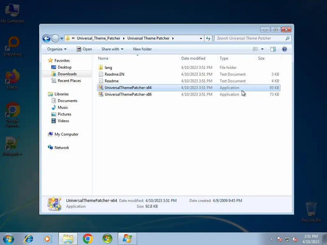Click the muted volume tray icon
Viewport: 327px width, 245px height.
295,239
